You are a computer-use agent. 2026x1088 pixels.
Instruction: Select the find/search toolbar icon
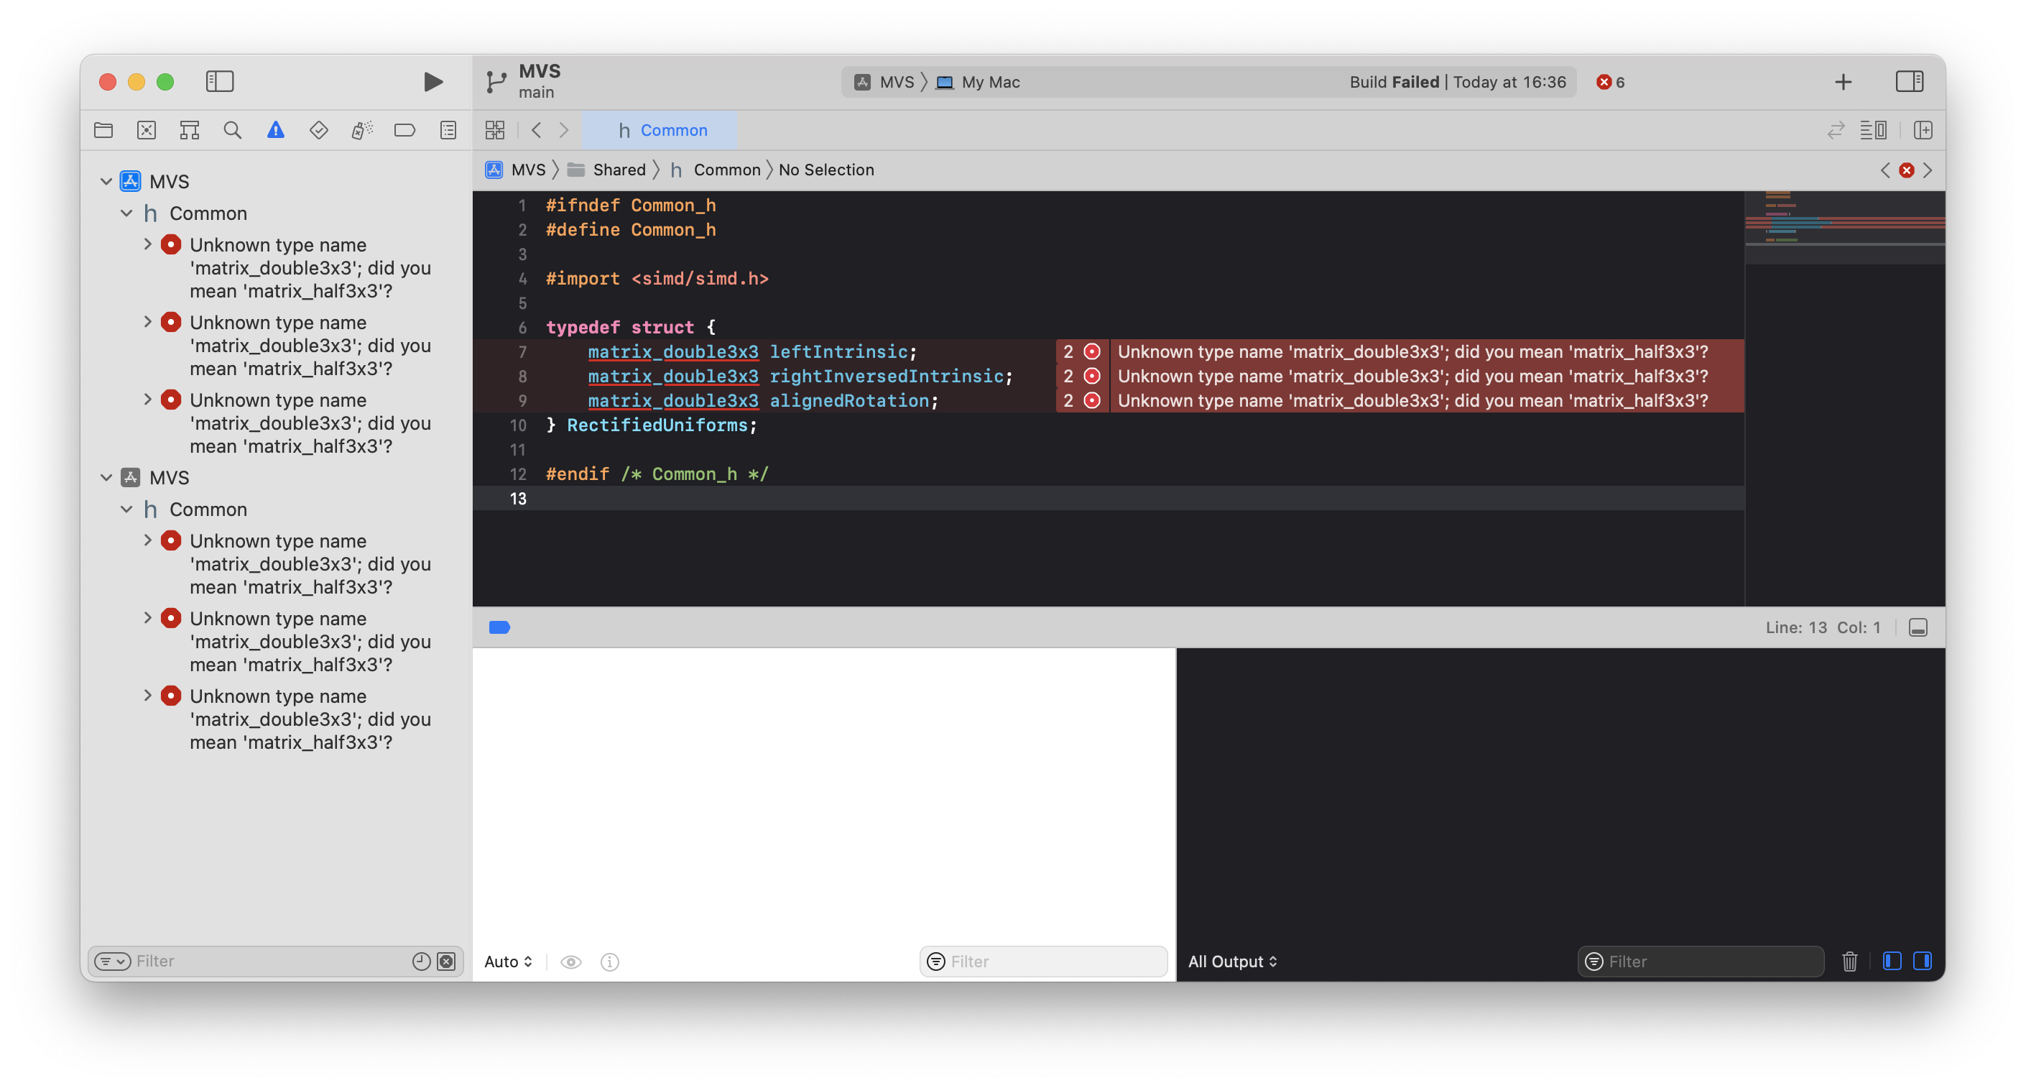(232, 130)
